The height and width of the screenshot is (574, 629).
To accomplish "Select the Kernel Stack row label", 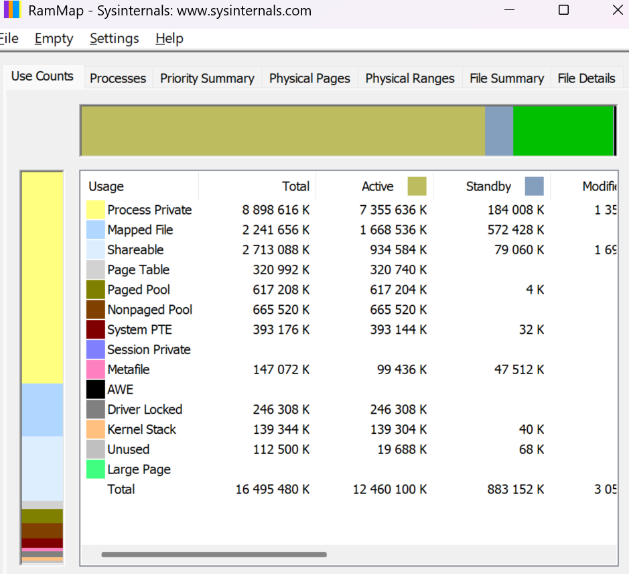I will point(141,429).
